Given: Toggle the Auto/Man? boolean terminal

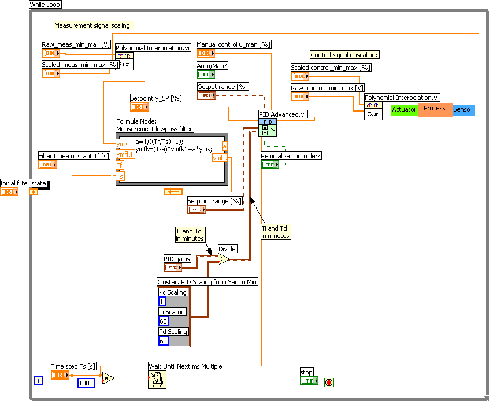Looking at the screenshot, I should coord(205,75).
